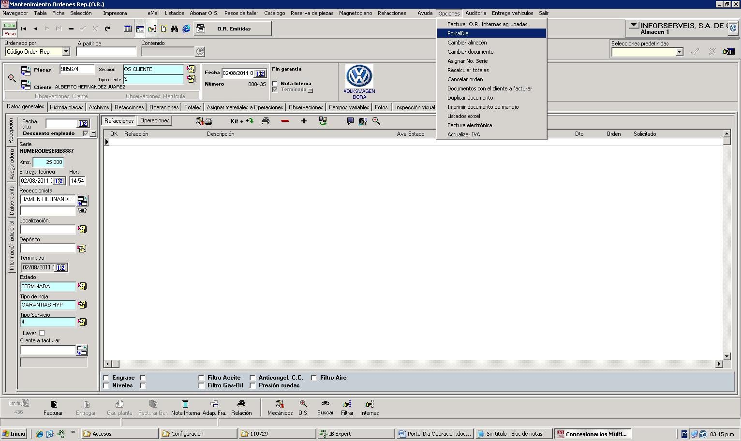Select Recalcular totales in the menu
The image size is (741, 441).
click(491, 70)
